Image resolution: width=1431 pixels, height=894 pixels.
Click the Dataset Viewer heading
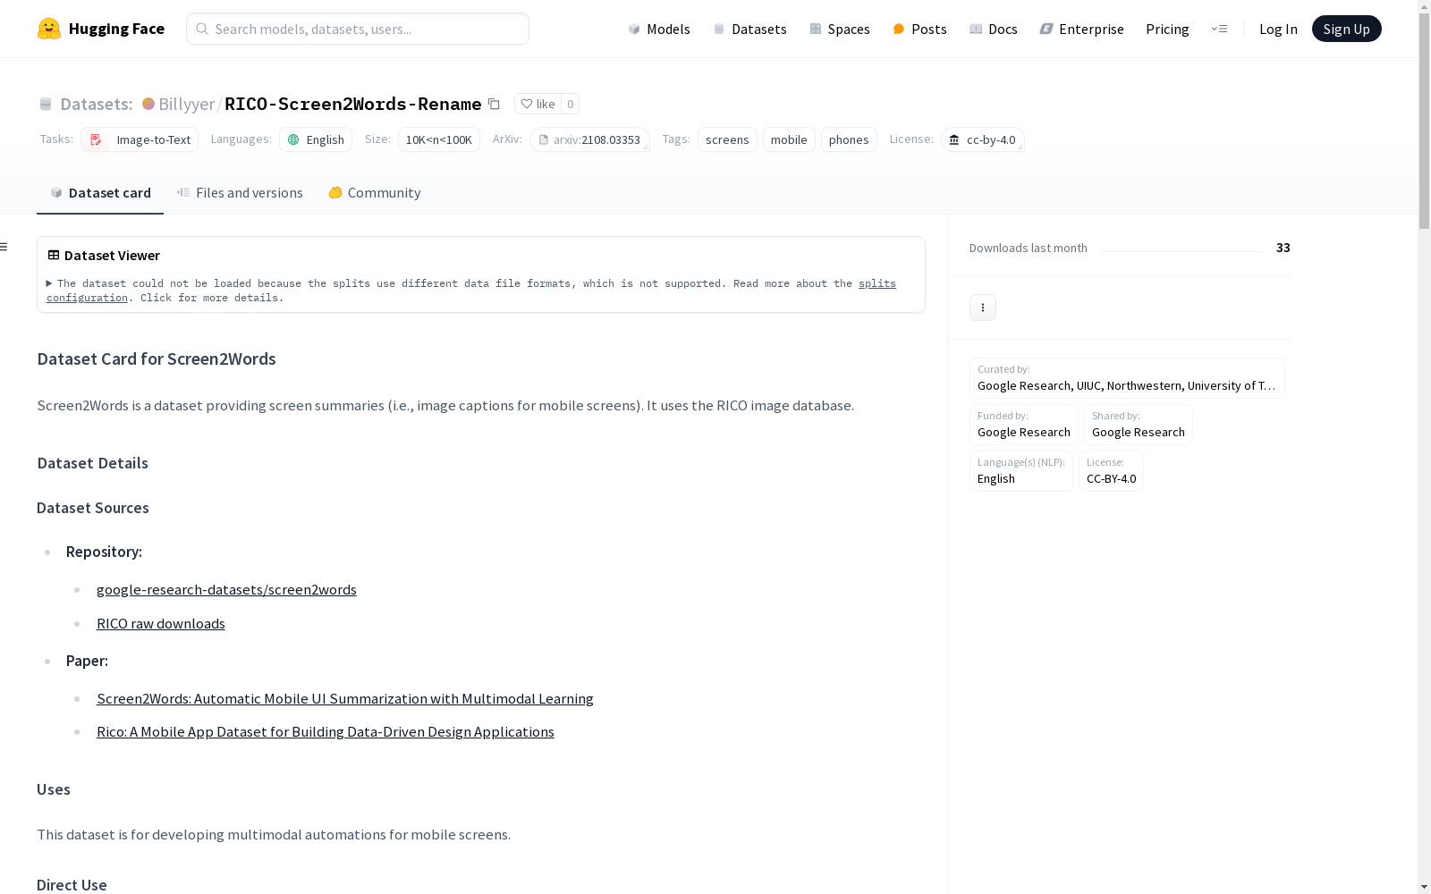[112, 256]
